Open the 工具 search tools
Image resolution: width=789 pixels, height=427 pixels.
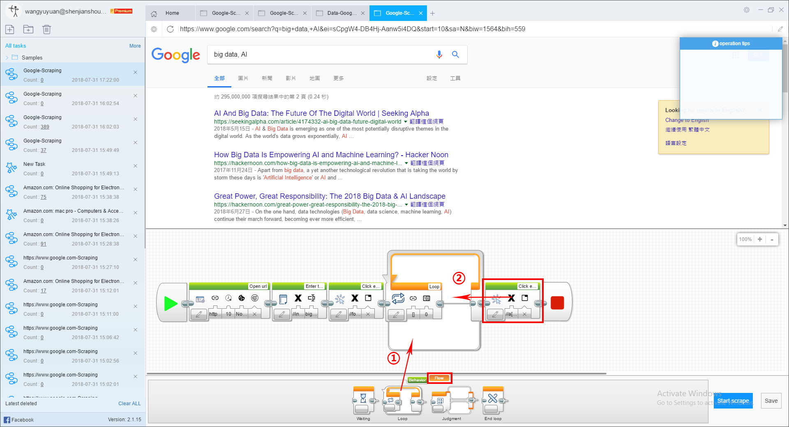tap(455, 78)
